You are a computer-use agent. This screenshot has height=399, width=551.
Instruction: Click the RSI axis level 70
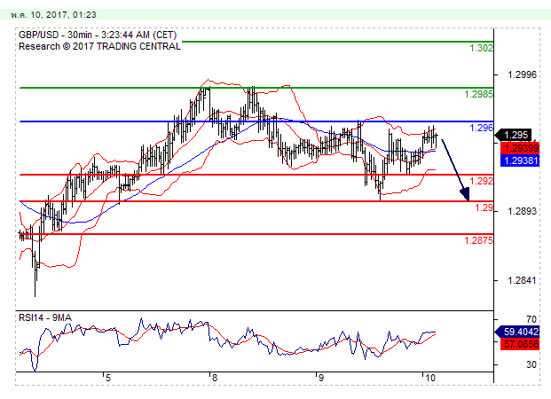pyautogui.click(x=531, y=319)
